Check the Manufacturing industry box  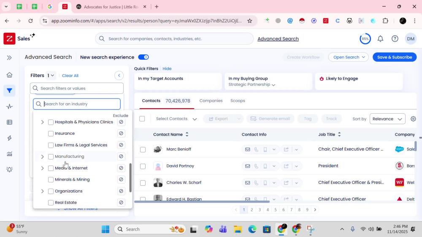51,157
